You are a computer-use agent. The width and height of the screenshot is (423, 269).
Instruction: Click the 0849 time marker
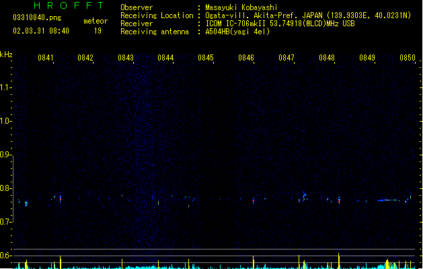point(367,58)
